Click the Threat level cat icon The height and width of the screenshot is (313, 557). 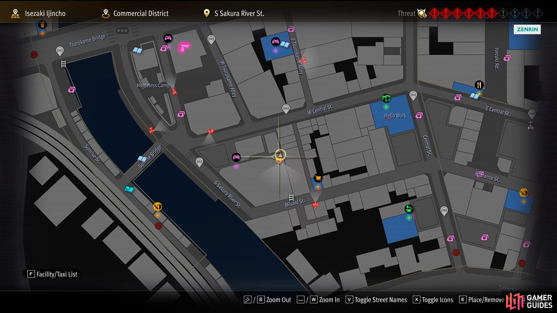[422, 13]
